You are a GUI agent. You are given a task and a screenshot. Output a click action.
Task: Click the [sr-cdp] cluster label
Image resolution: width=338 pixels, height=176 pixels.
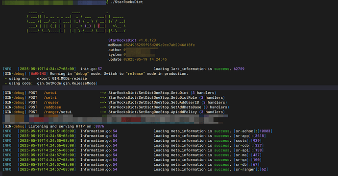242,146
